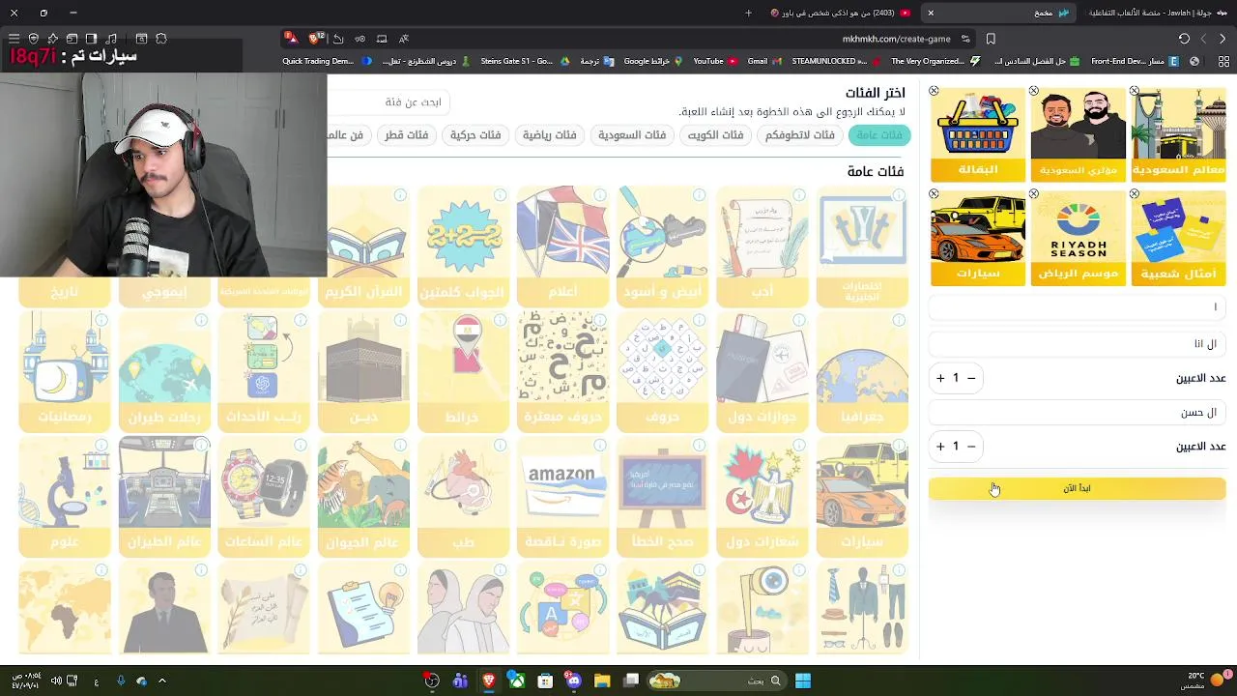
Task: Start the game with ابدأ الآن
Action: point(1077,488)
